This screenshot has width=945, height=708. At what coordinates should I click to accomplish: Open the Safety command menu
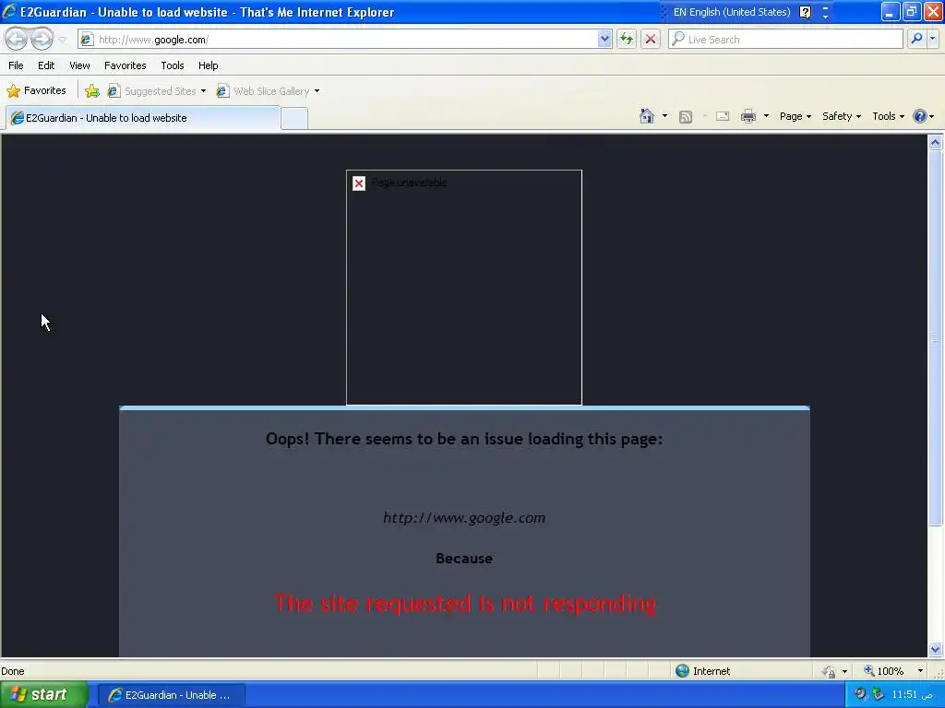(x=842, y=116)
